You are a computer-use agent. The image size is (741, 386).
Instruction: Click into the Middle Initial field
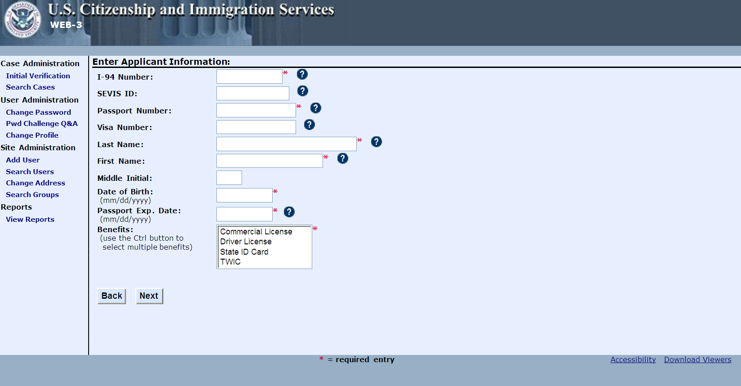(229, 178)
